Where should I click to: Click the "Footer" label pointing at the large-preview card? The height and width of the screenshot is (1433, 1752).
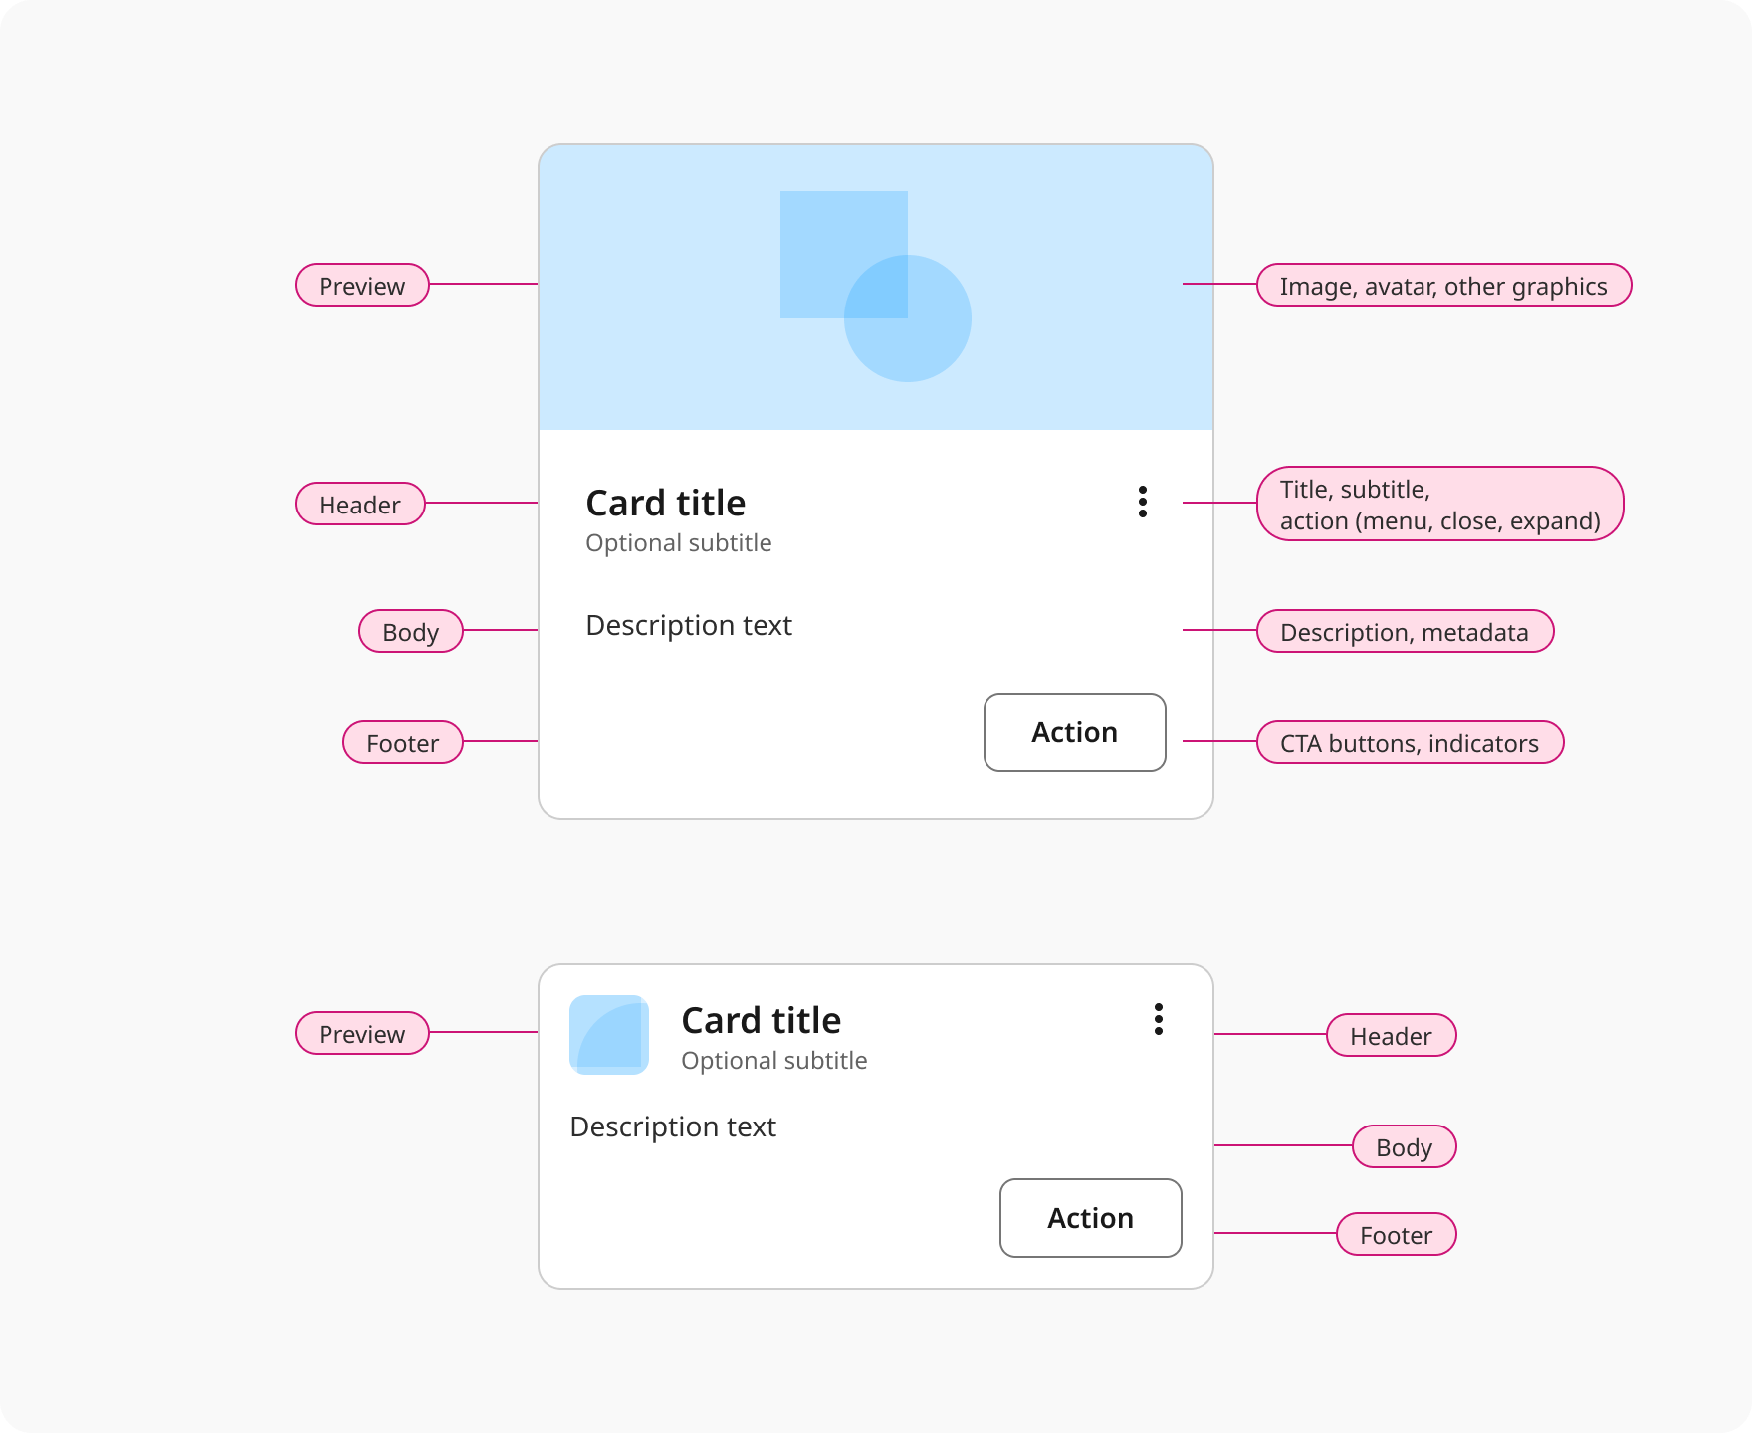coord(403,742)
